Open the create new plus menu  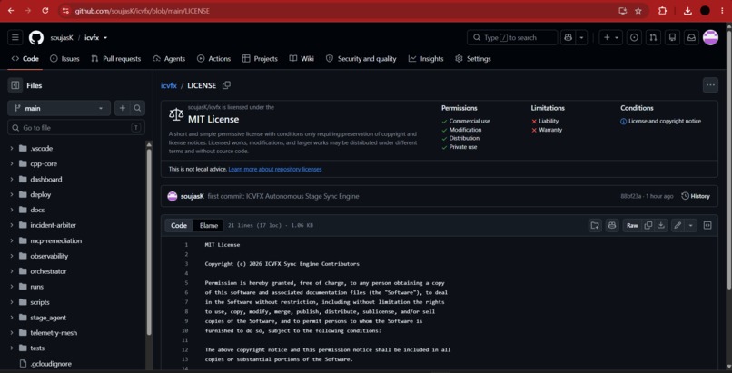pos(610,38)
